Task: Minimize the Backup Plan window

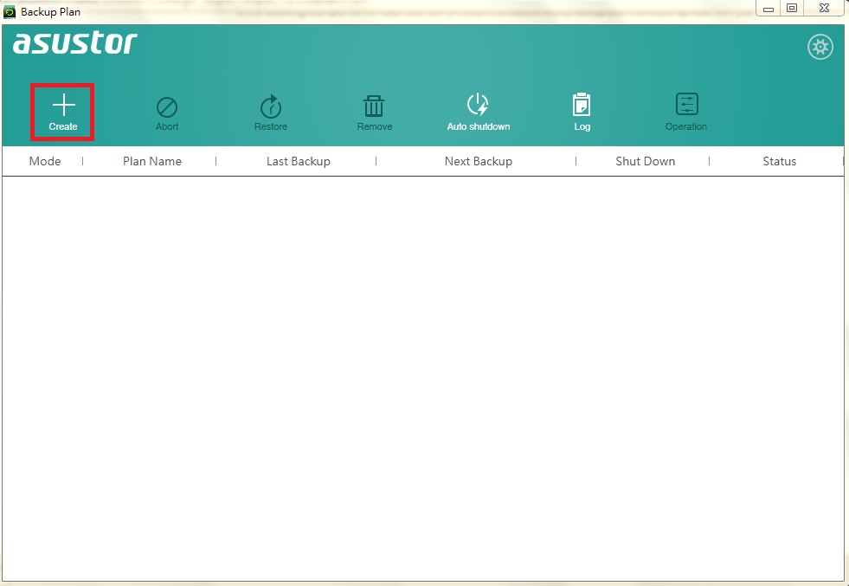Action: tap(768, 8)
